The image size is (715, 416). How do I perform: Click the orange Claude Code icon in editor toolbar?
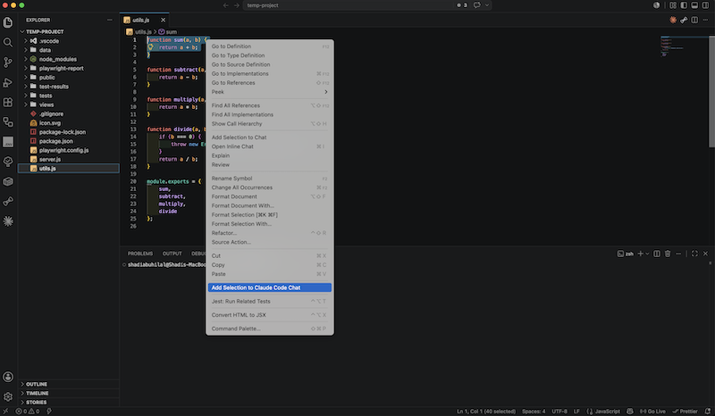(673, 20)
